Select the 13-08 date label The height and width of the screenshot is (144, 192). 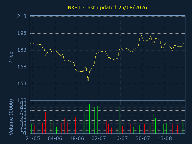(x=165, y=139)
